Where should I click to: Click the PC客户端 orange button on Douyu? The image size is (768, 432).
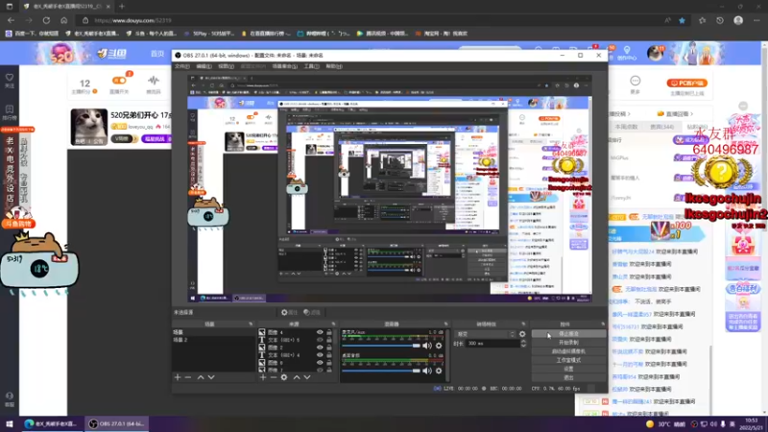click(x=686, y=83)
